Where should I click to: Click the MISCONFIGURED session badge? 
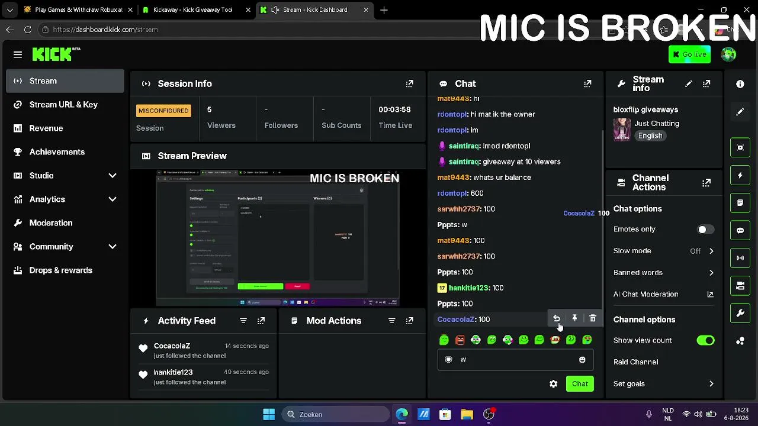tap(163, 111)
